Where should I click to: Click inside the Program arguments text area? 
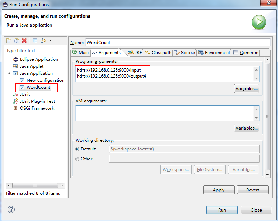point(165,74)
